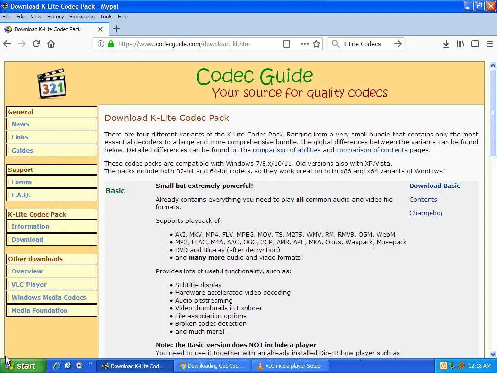This screenshot has width=497, height=373.
Task: Switch to VLC media player Setup window
Action: click(290, 366)
